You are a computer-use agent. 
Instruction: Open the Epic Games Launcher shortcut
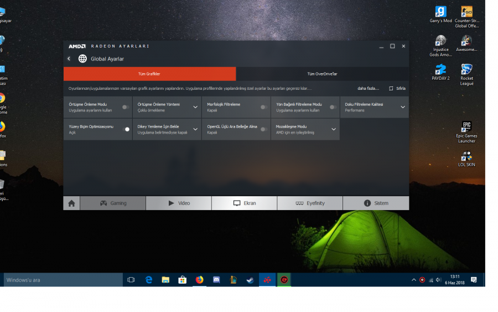[467, 132]
